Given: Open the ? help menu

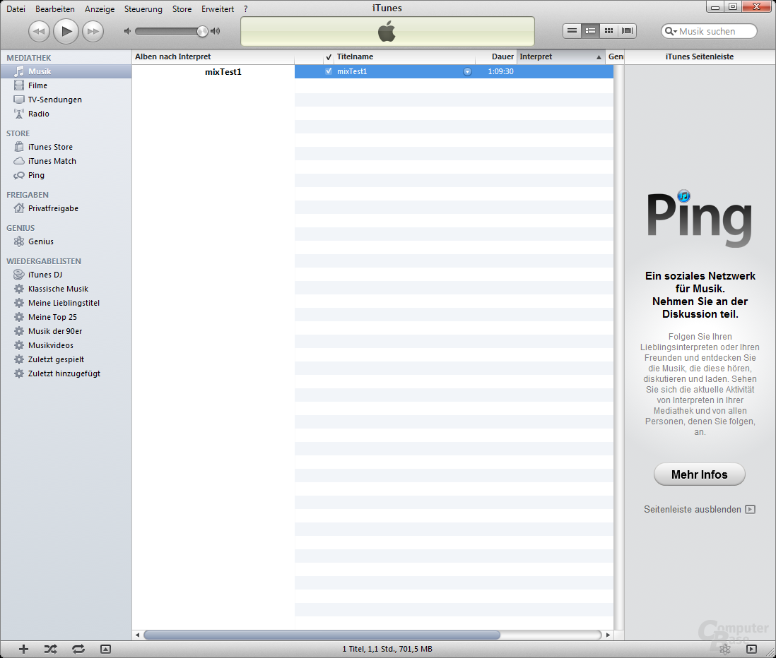Looking at the screenshot, I should tap(245, 9).
